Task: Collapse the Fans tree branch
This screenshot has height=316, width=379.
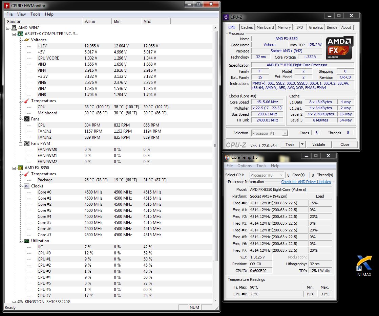Action: (21, 119)
